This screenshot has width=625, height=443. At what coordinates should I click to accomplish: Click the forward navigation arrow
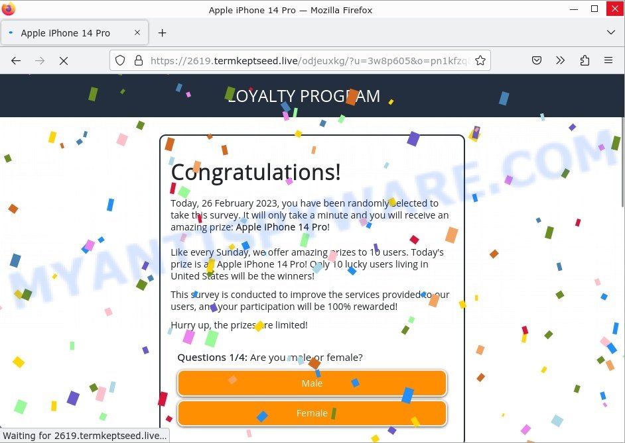(40, 60)
